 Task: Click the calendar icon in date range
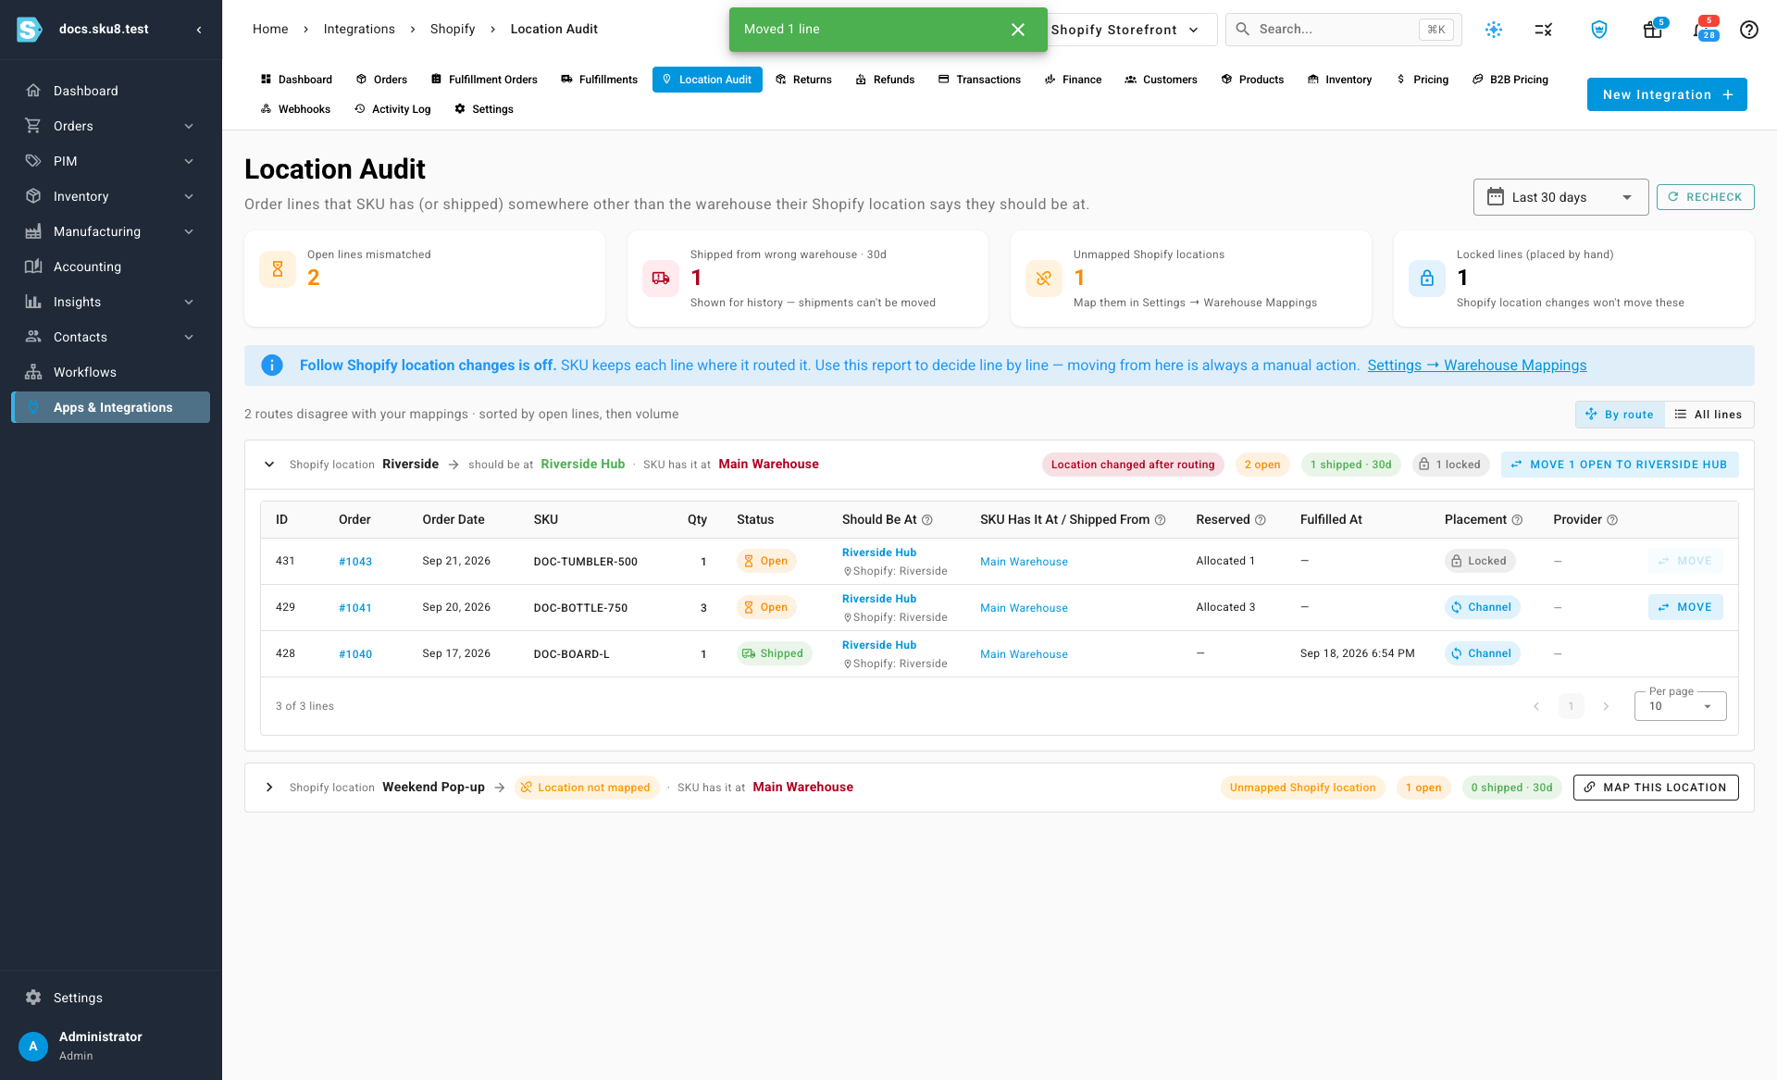click(x=1496, y=197)
